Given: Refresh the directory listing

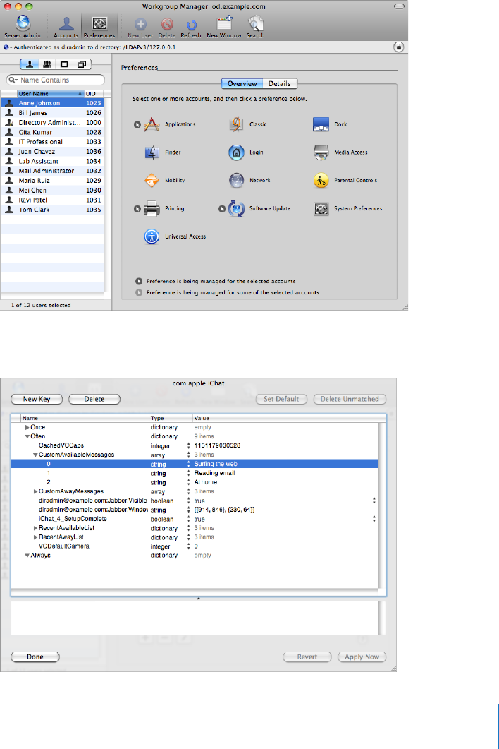Looking at the screenshot, I should [191, 28].
